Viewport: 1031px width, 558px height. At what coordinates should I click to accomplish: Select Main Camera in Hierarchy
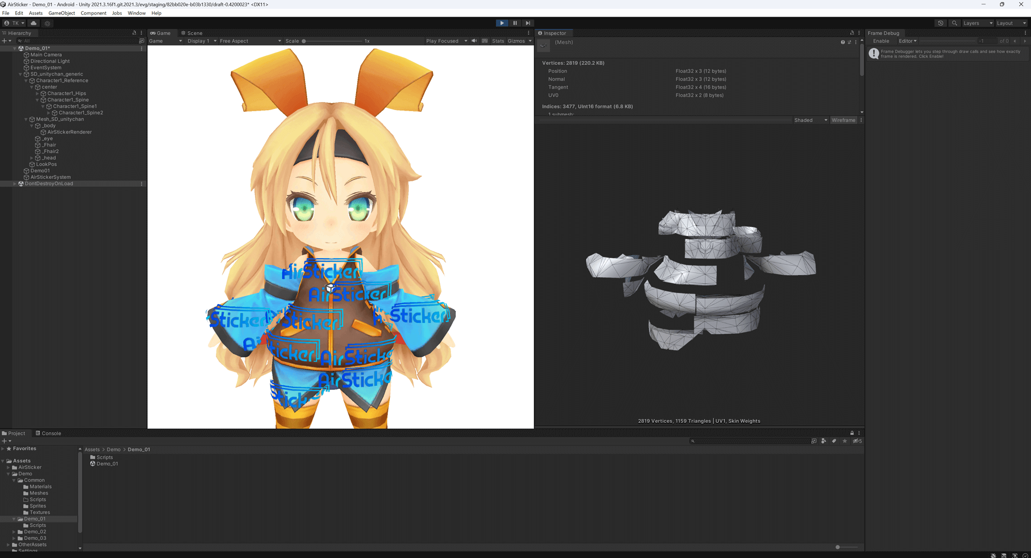coord(46,55)
